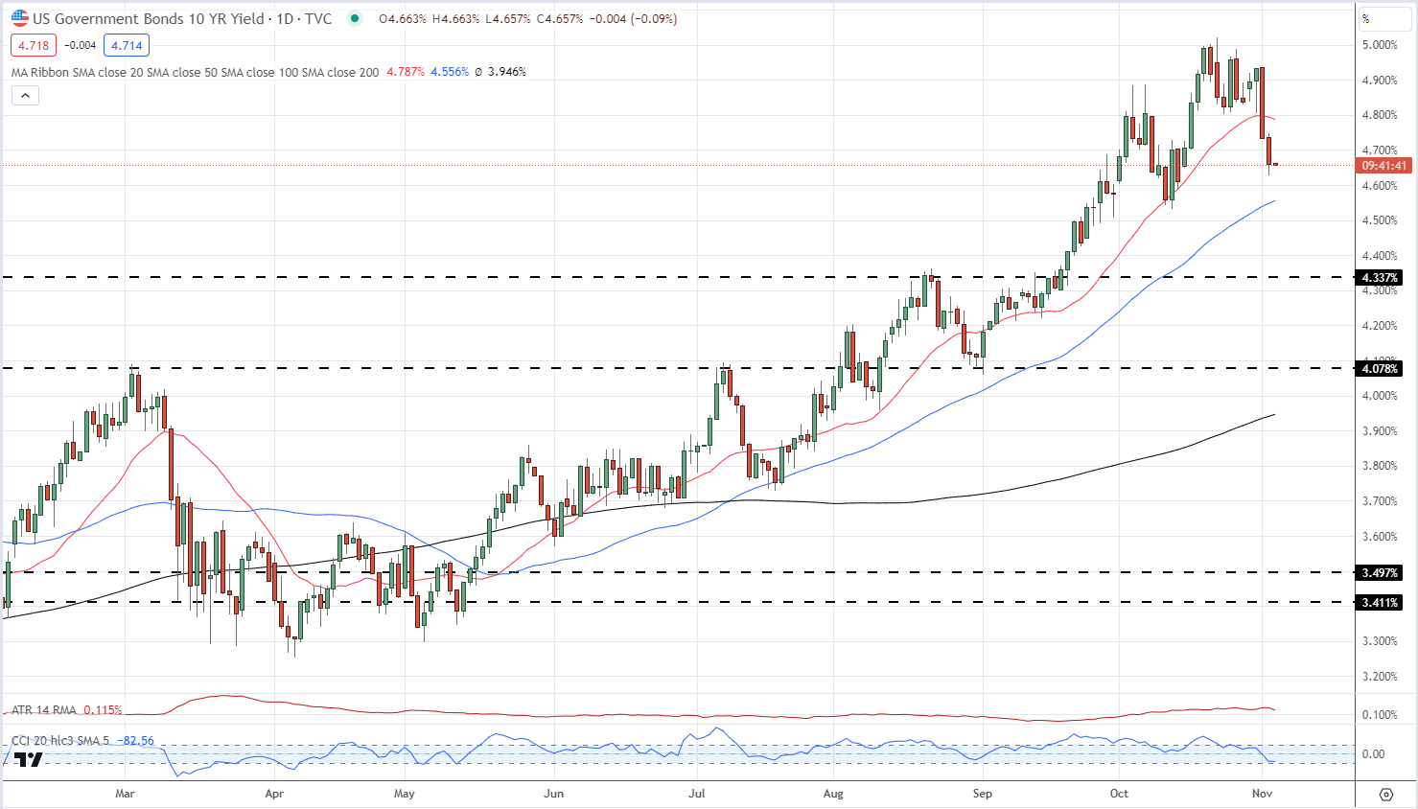Click the 3.946% SMA value
This screenshot has height=809, width=1418.
click(507, 72)
